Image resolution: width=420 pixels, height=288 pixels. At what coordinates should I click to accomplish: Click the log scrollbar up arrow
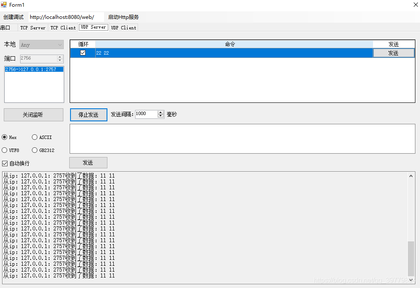(411, 176)
